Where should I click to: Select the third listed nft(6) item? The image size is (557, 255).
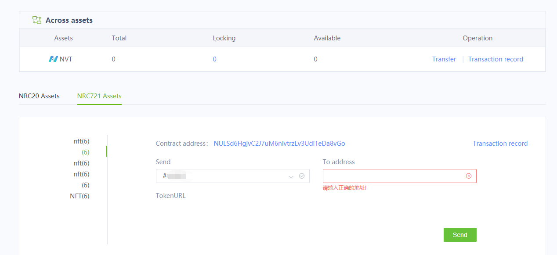[81, 174]
